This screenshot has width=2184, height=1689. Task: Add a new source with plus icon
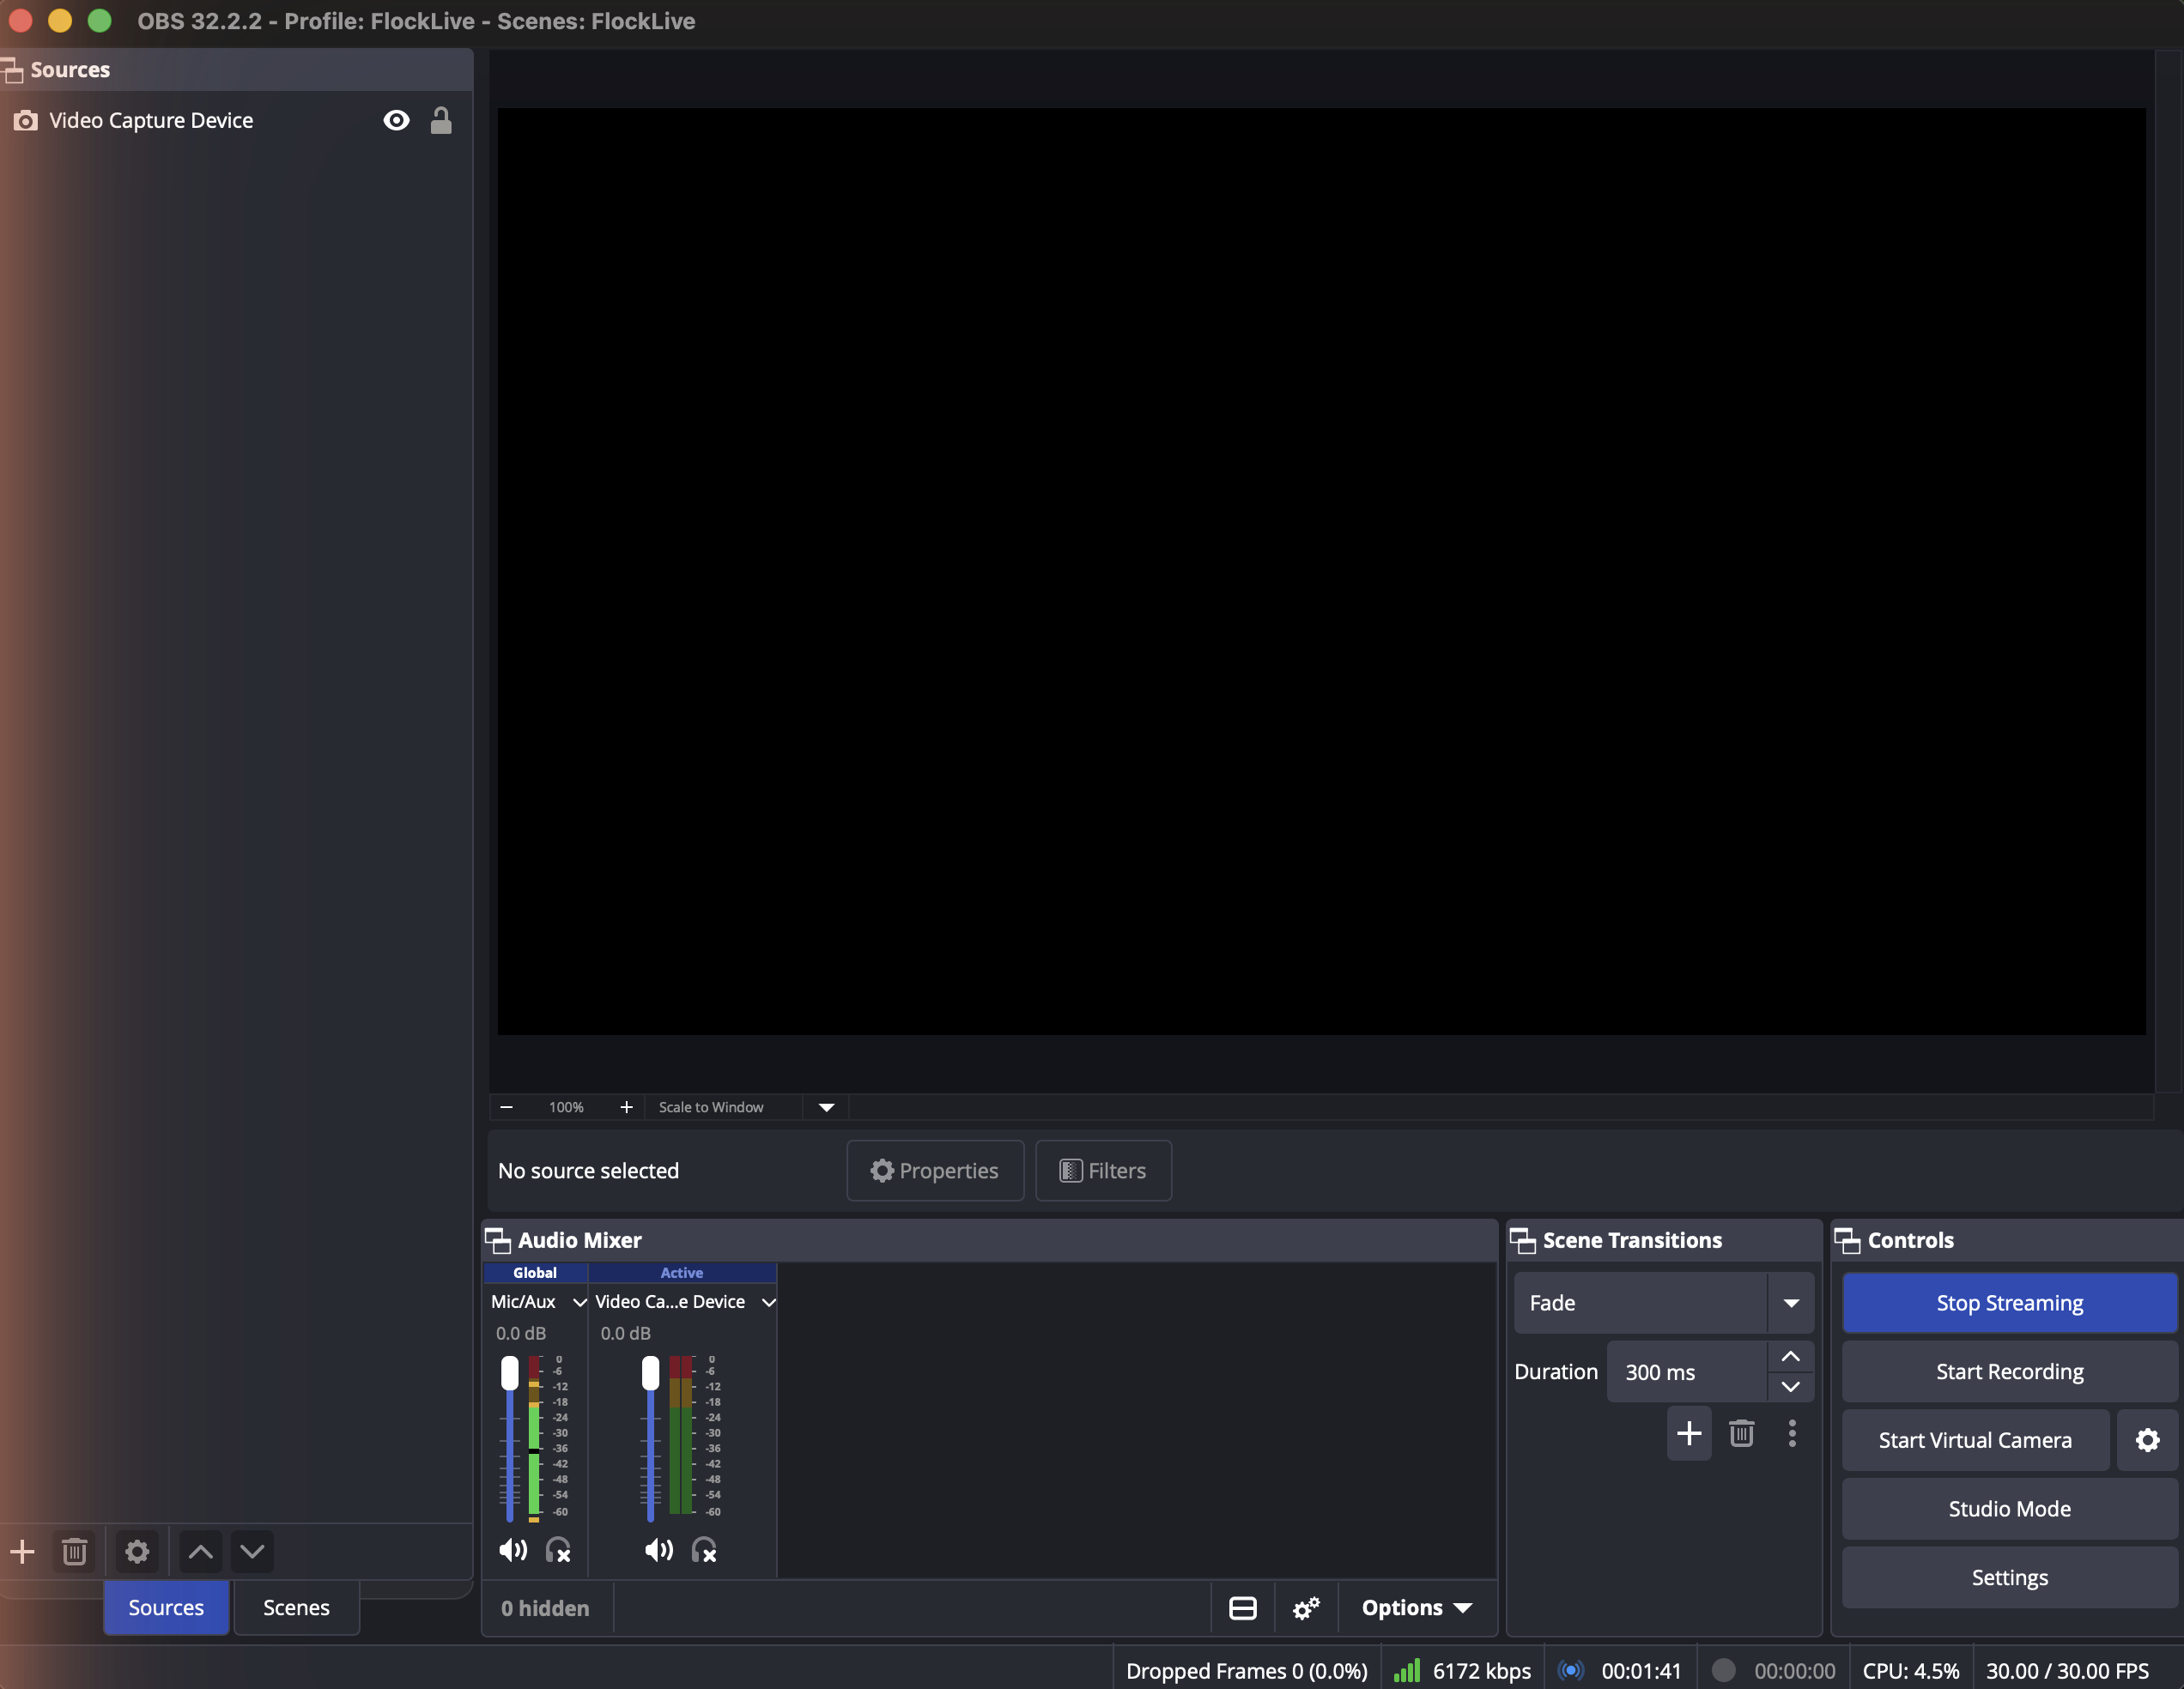pyautogui.click(x=22, y=1552)
